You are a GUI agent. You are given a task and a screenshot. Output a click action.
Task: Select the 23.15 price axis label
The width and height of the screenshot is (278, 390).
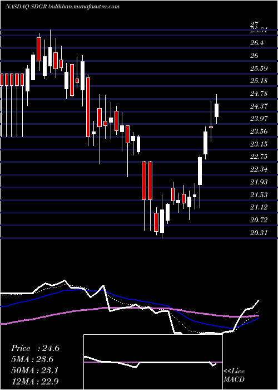point(259,144)
